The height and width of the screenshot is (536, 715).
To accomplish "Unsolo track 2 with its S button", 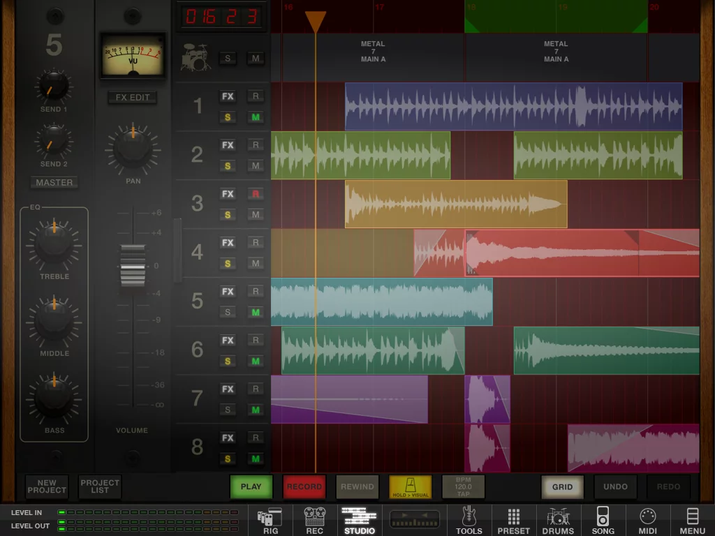I will pos(228,166).
